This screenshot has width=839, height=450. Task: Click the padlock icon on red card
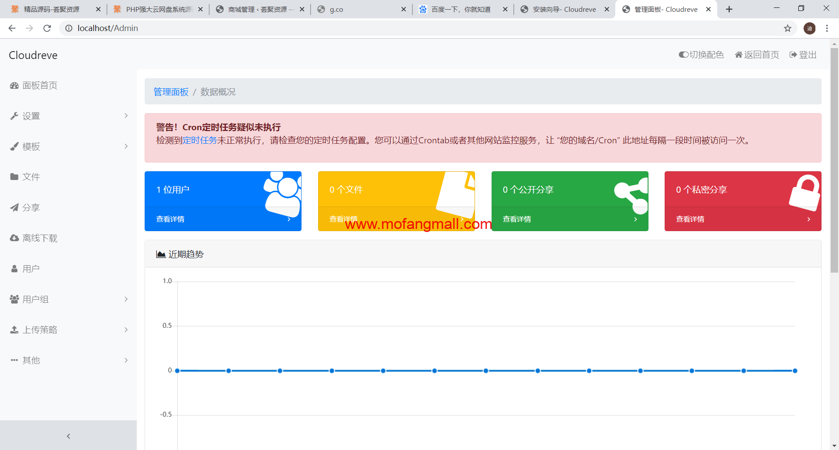point(804,193)
